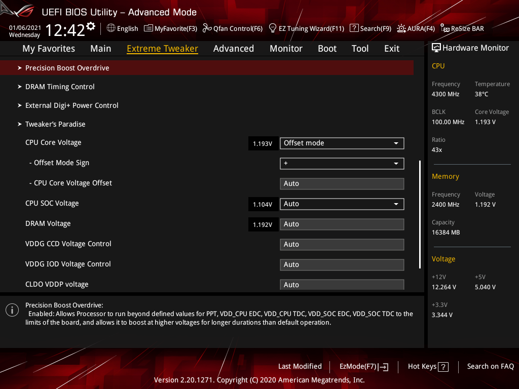Click the info icon beside help text
Image resolution: width=519 pixels, height=389 pixels.
coord(12,310)
